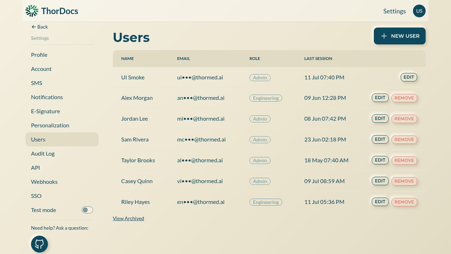Click the email en•••@thormed.ai
Image resolution: width=451 pixels, height=254 pixels.
coord(201,202)
